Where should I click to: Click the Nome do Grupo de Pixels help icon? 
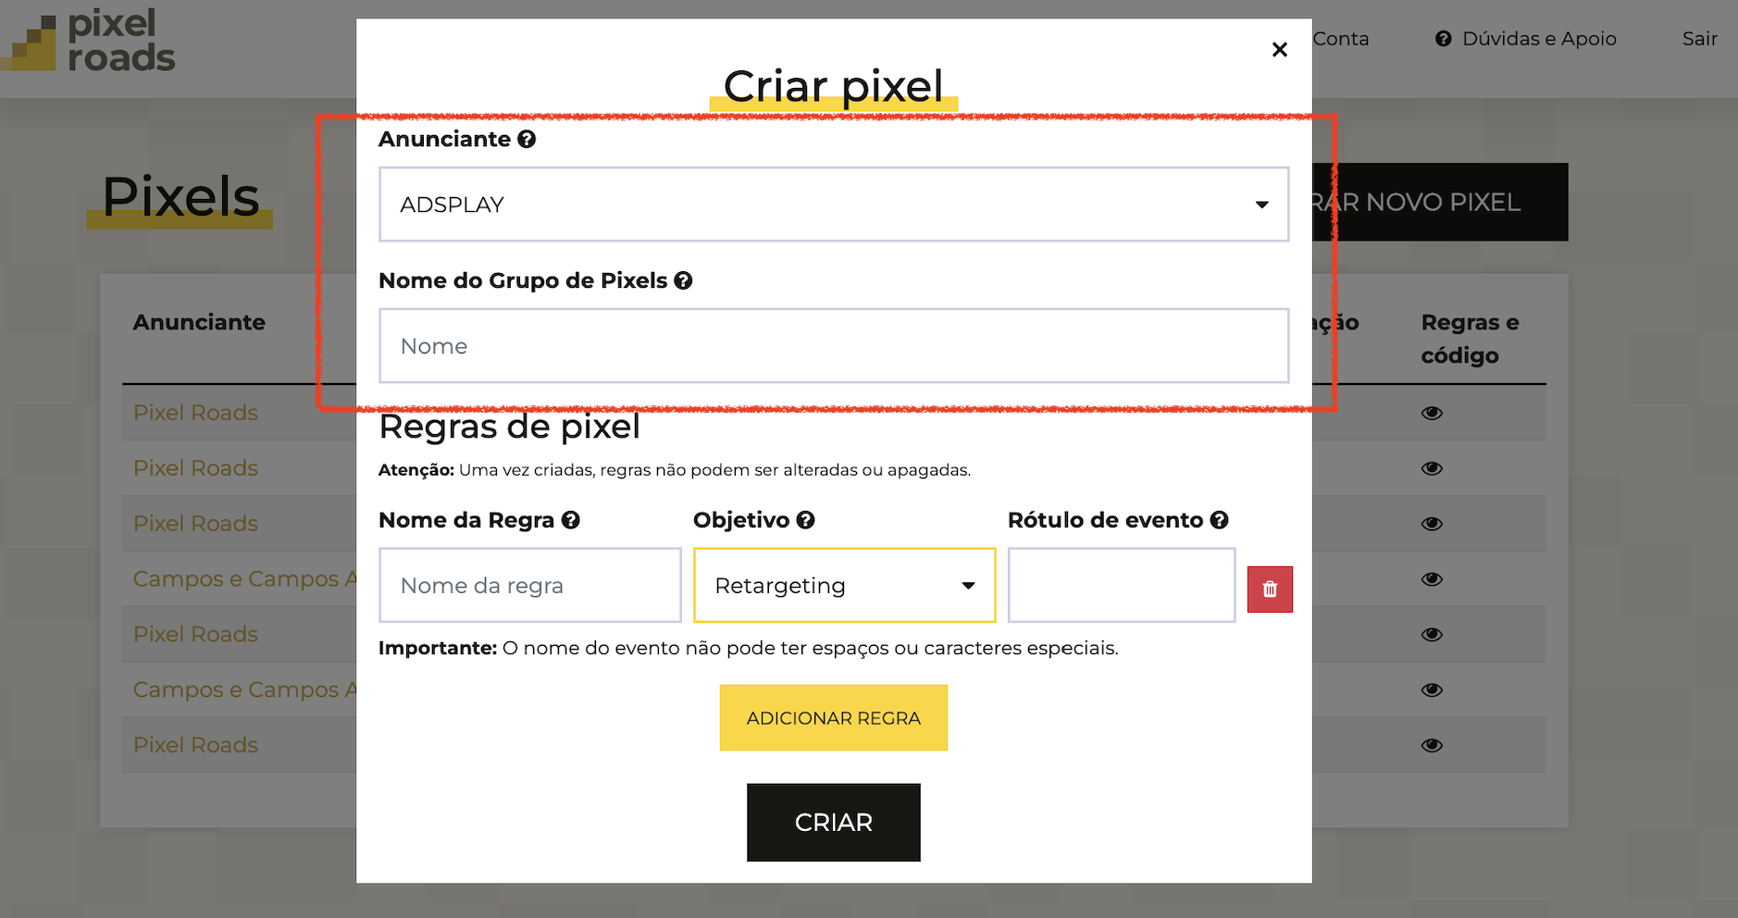point(683,280)
